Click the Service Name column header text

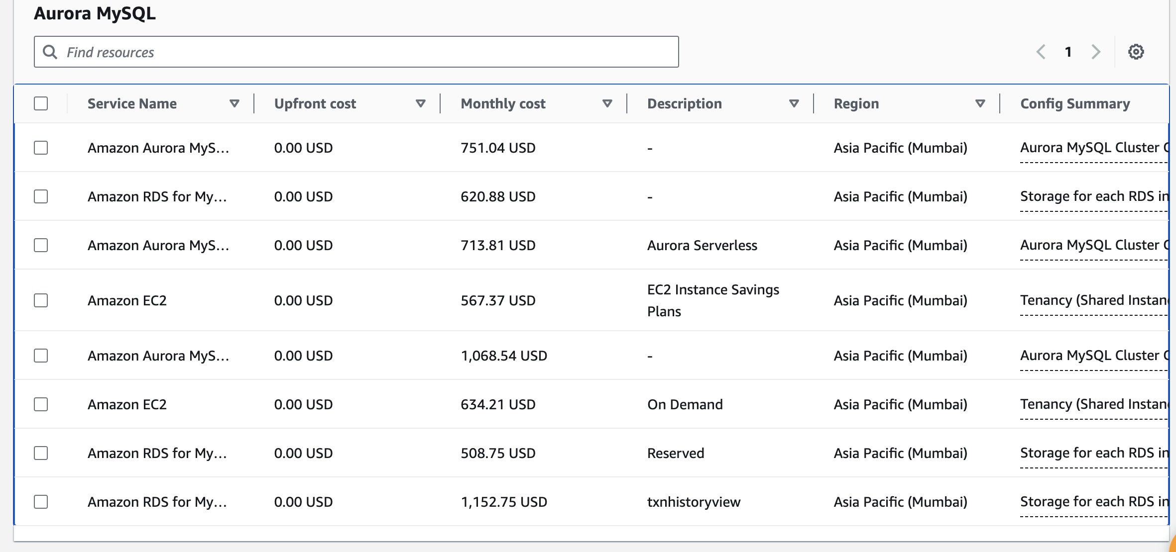tap(132, 103)
